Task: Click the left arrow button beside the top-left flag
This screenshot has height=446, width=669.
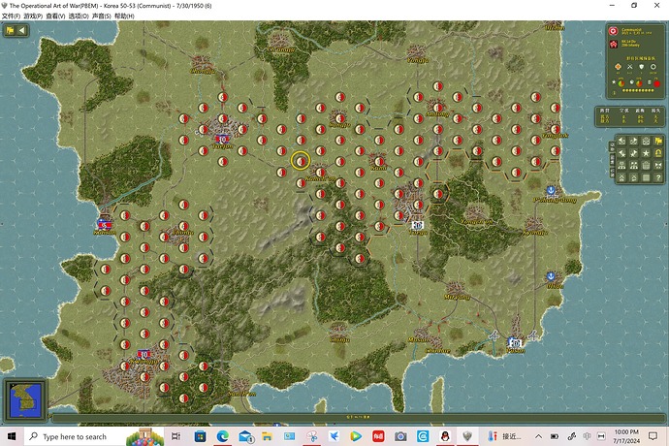Action: coord(22,30)
